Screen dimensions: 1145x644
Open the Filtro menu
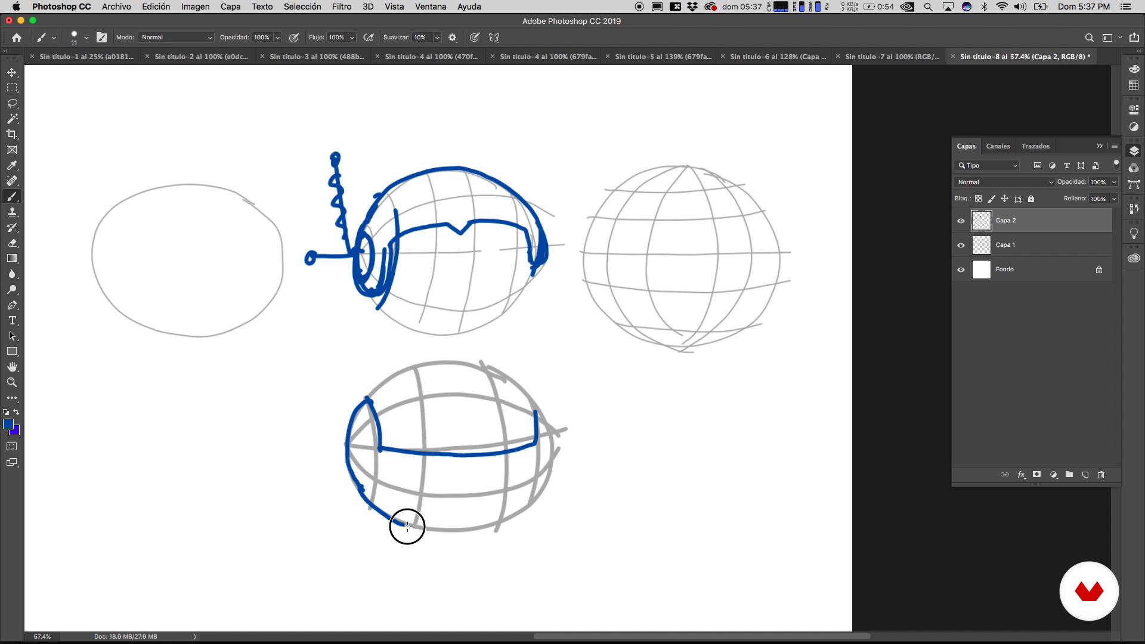click(341, 7)
